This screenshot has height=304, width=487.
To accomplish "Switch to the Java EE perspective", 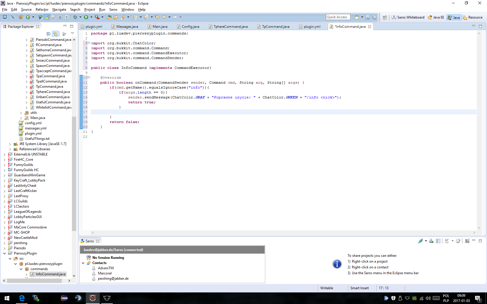I will (436, 17).
